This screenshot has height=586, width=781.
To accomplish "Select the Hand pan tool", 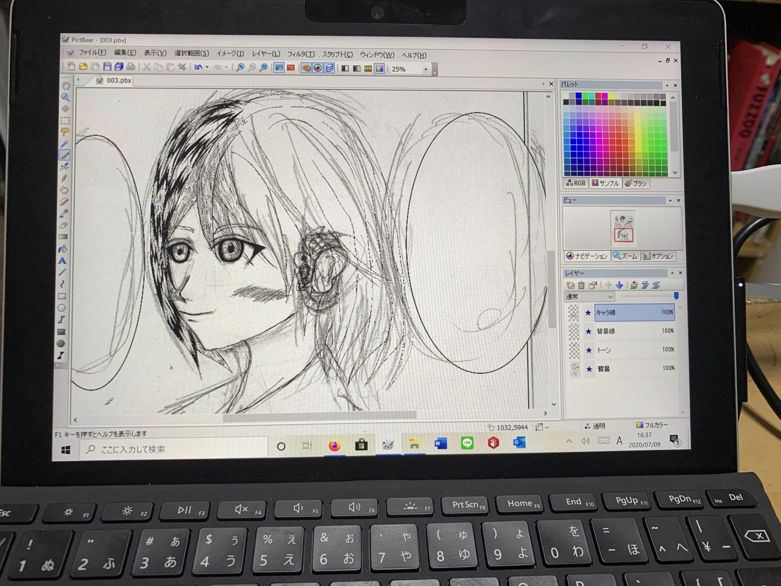I will tap(66, 86).
